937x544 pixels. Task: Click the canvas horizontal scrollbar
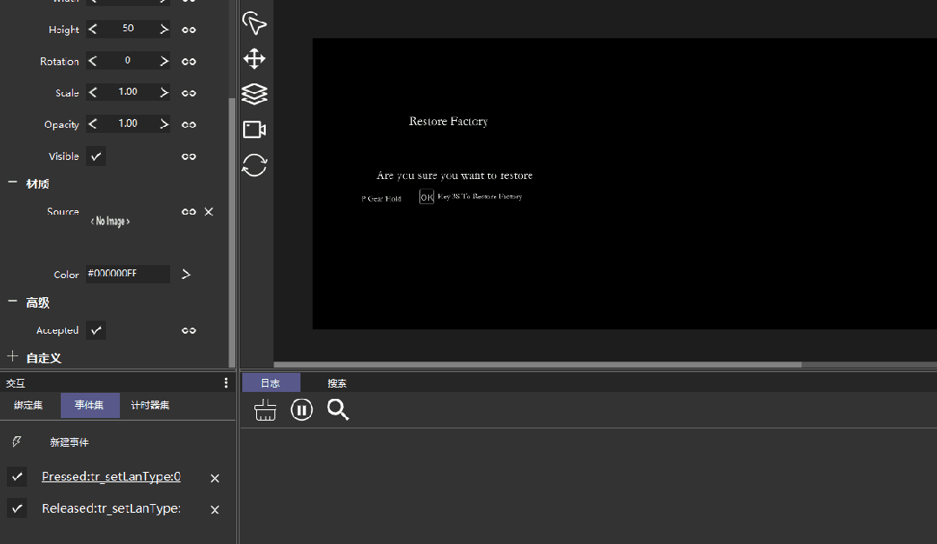[538, 365]
